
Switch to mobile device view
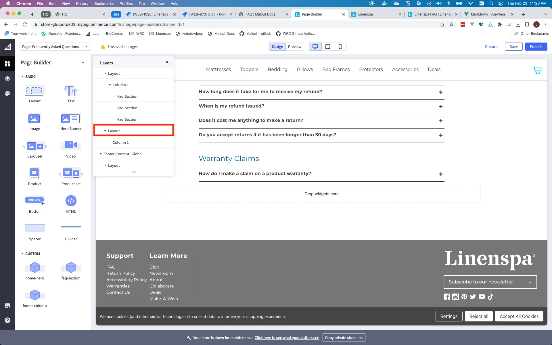(340, 47)
